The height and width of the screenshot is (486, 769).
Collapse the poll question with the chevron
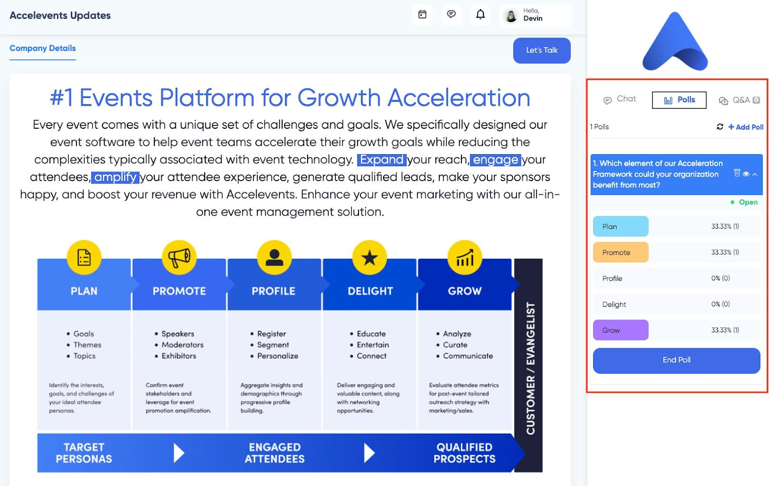tap(755, 174)
